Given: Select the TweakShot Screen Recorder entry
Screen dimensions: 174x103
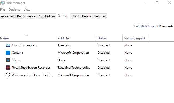Looking at the screenshot, I should (x=31, y=68).
